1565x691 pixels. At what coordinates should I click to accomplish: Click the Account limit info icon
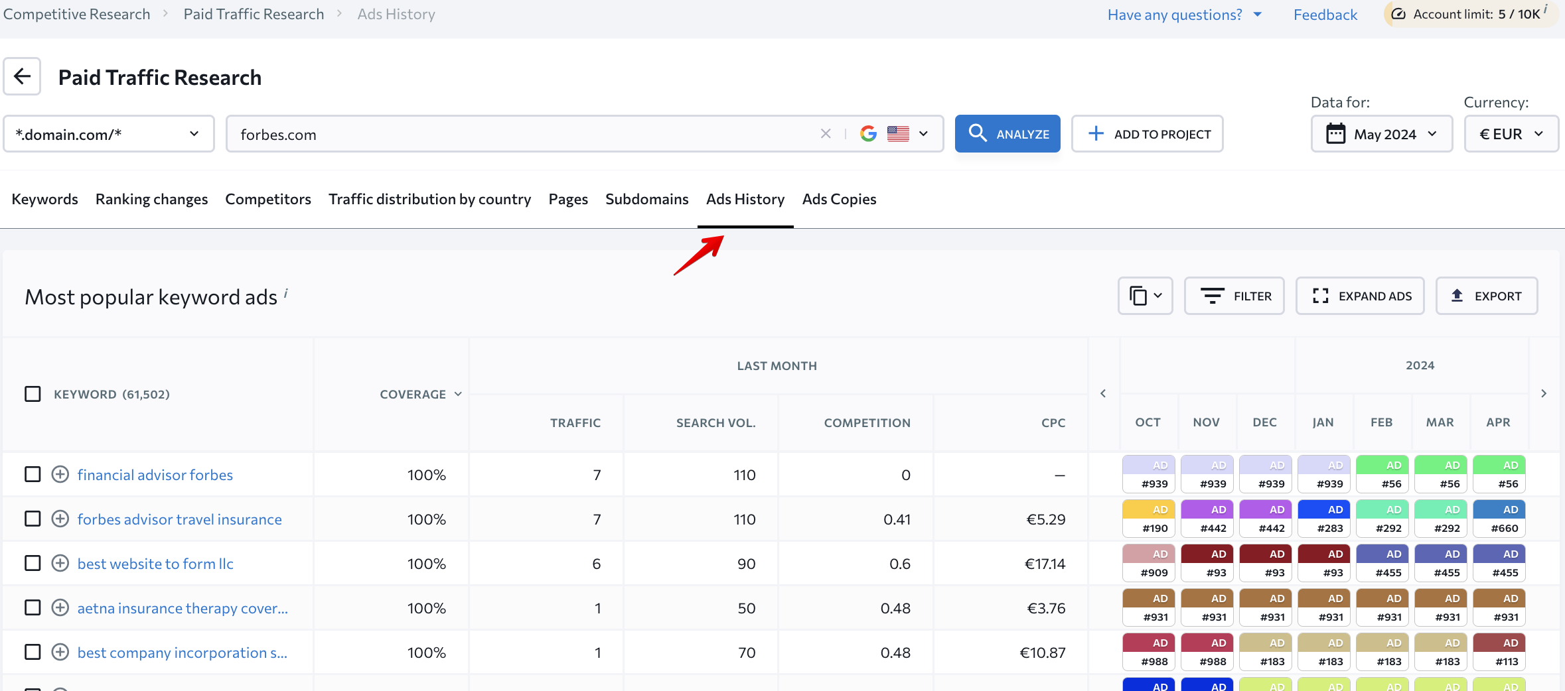pos(1546,9)
